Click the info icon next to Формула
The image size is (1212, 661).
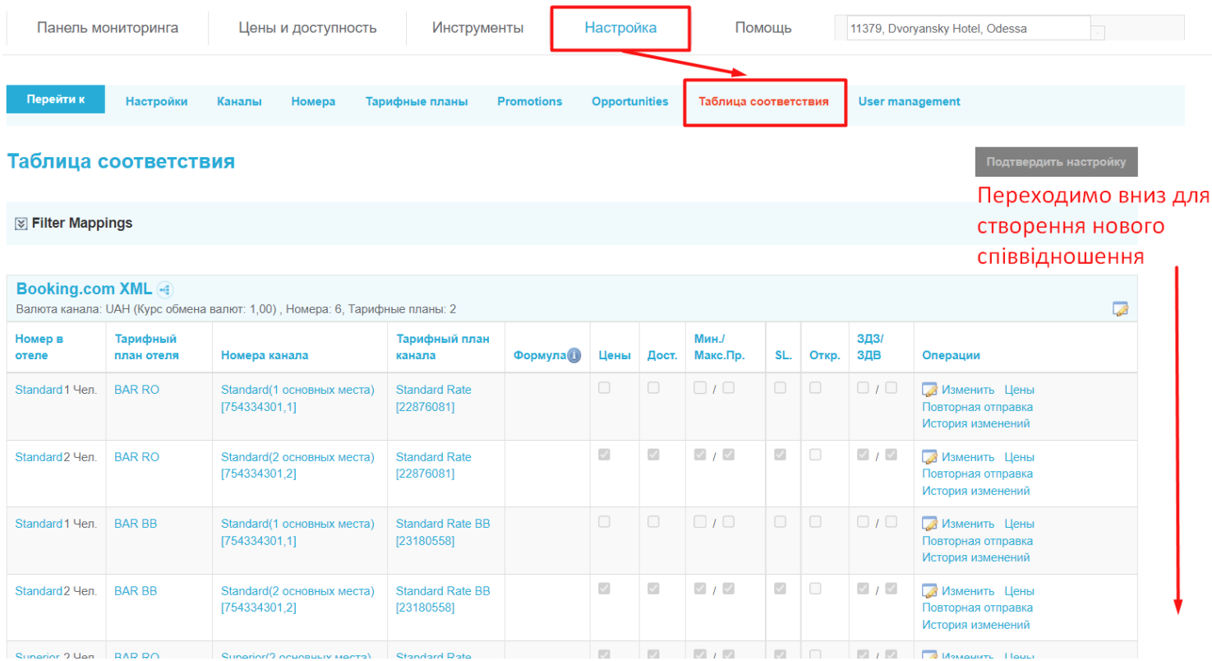click(x=574, y=355)
